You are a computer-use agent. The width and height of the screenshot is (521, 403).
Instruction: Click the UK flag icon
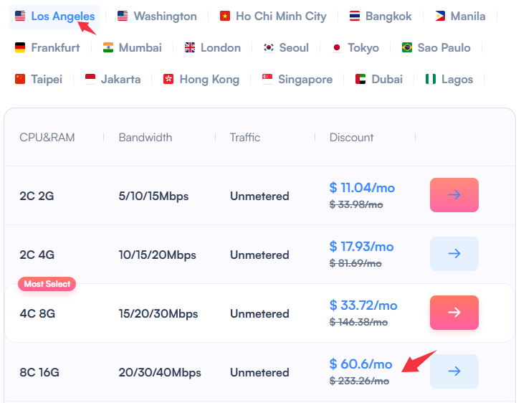[x=190, y=47]
